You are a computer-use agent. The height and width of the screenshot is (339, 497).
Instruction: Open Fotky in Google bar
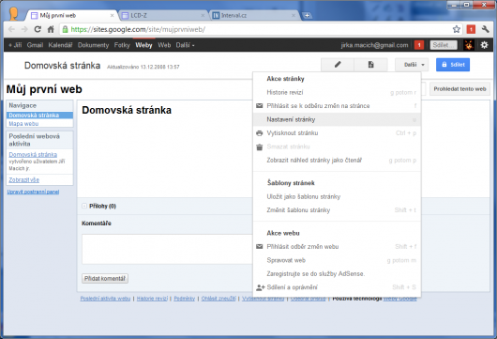tap(122, 45)
